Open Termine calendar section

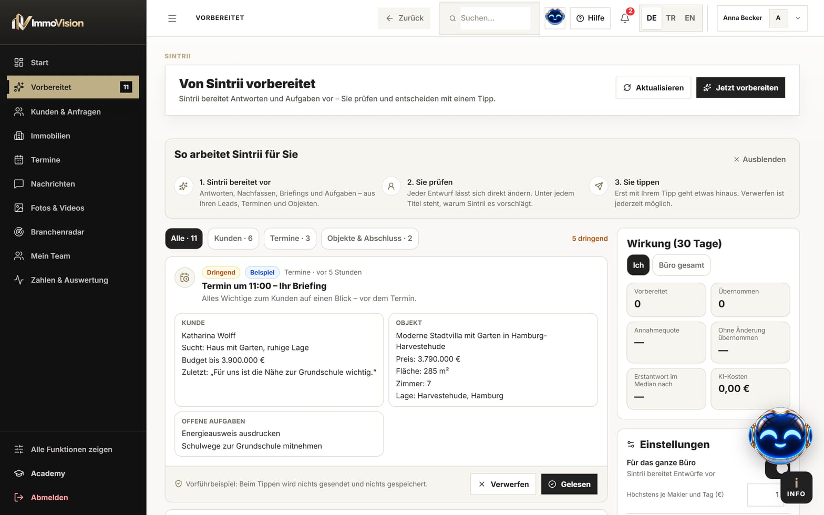pos(73,160)
